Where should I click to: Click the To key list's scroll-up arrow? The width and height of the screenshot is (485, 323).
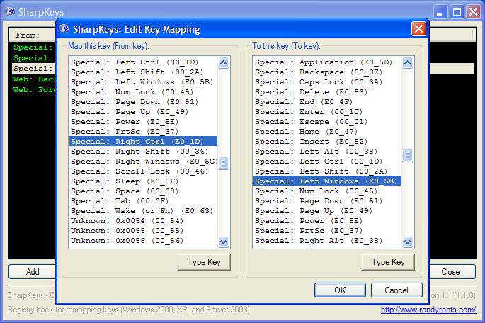(408, 62)
